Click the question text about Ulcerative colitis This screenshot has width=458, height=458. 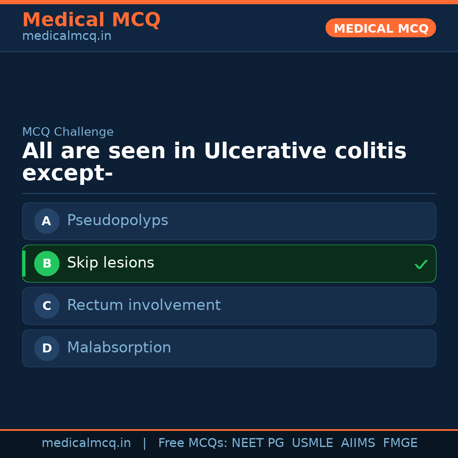pos(214,162)
